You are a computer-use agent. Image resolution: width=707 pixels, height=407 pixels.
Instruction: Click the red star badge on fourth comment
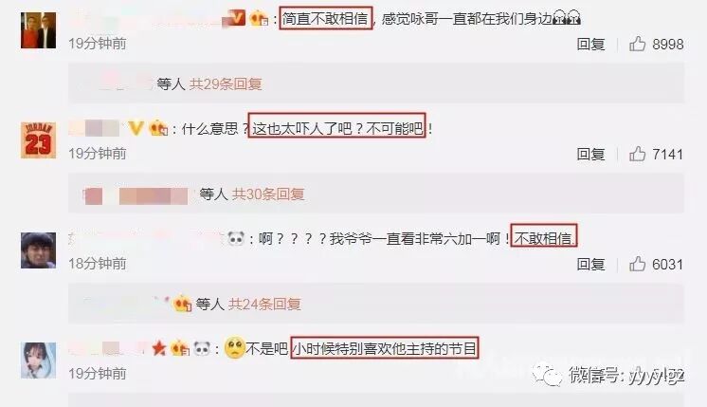coord(158,348)
